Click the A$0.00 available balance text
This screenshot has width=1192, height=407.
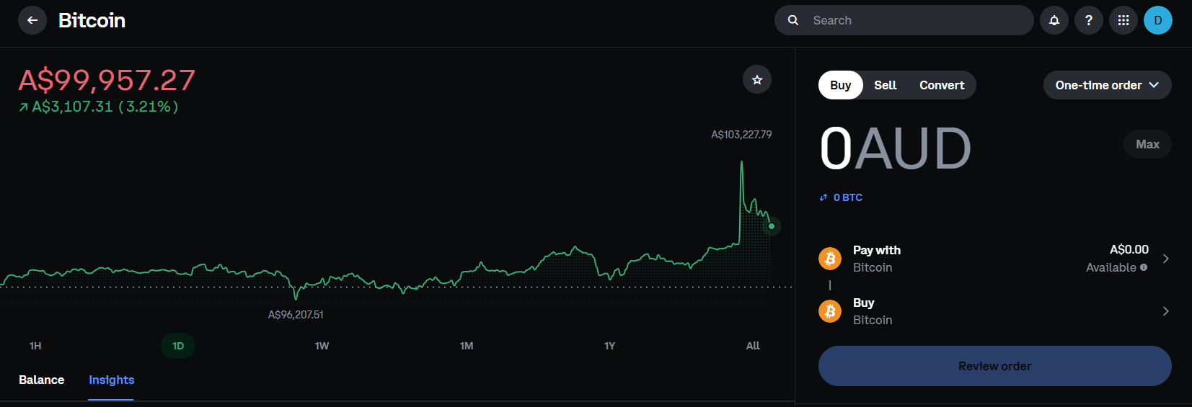tap(1129, 249)
